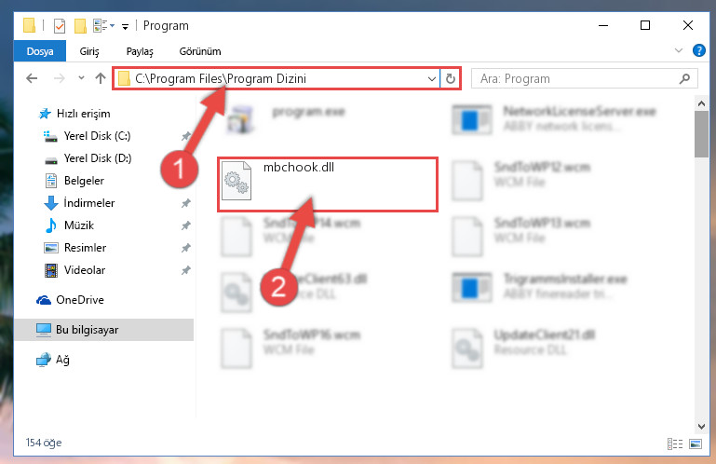Image resolution: width=716 pixels, height=464 pixels.
Task: Expand the ribbon with the chevron
Action: [679, 50]
